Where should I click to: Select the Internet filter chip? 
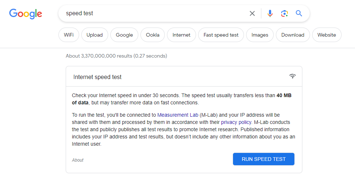click(x=181, y=35)
